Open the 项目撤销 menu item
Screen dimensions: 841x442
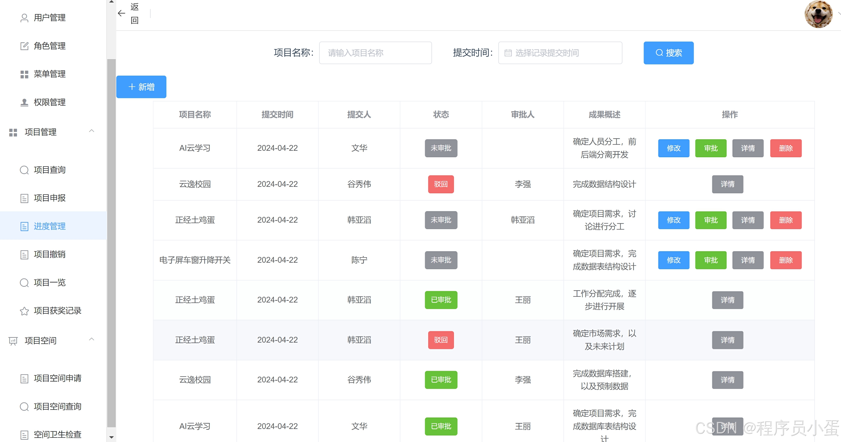[x=50, y=254]
